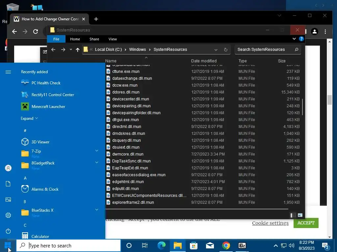Open the File menu in Explorer
The image size is (337, 252).
pos(56,39)
